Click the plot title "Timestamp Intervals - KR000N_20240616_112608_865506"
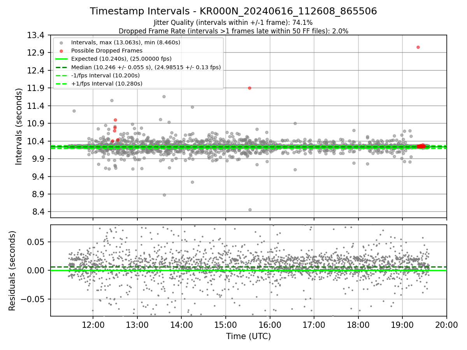 point(233,11)
